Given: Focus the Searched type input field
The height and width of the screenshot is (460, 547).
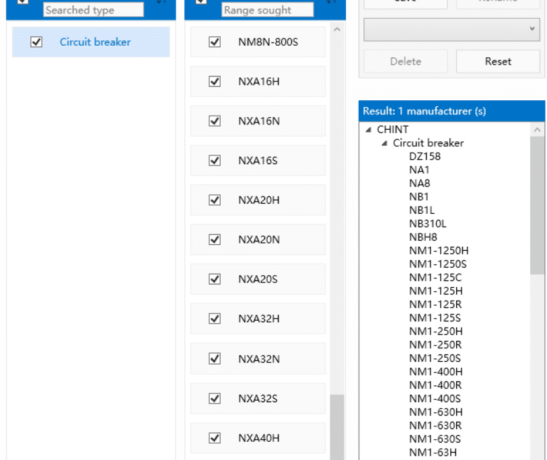Looking at the screenshot, I should tap(94, 10).
